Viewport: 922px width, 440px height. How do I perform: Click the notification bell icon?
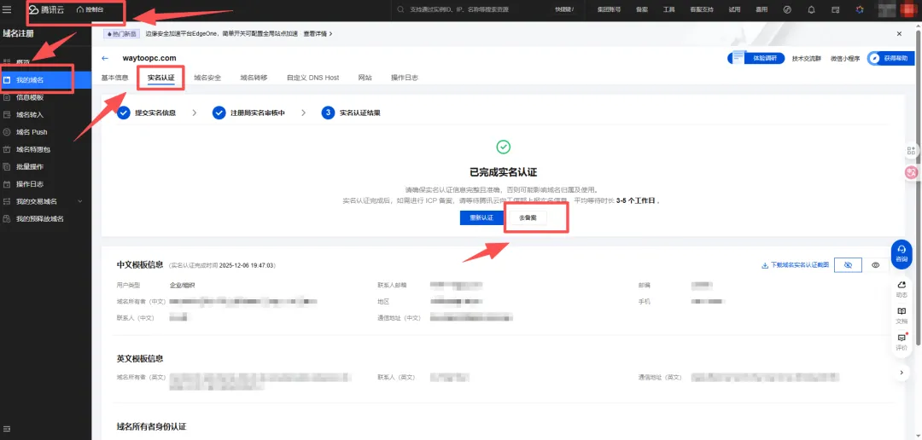coord(811,9)
